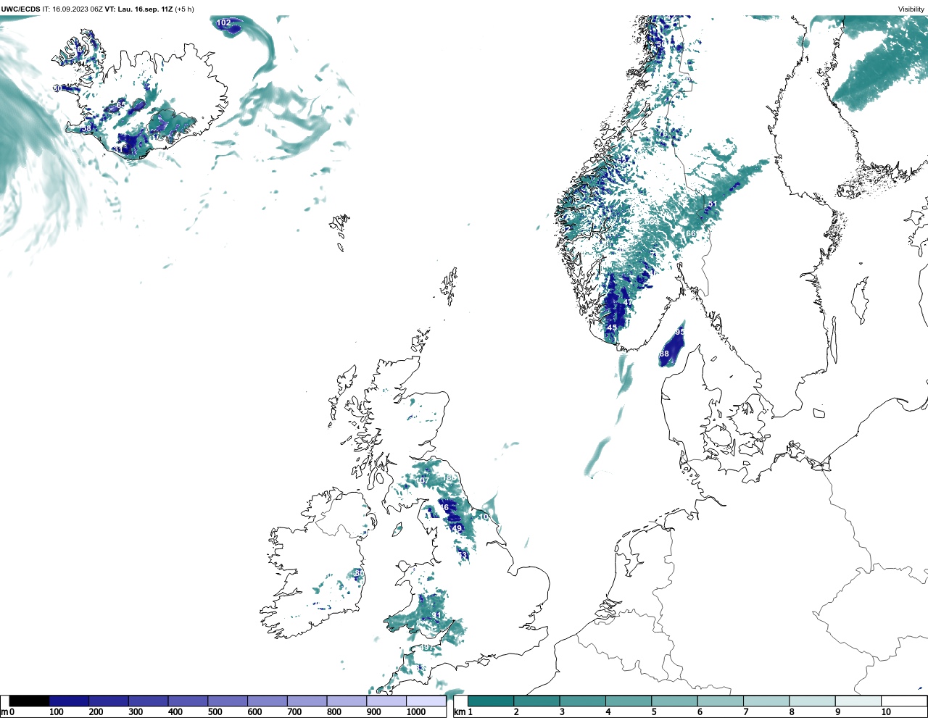Click the '97' value in southwest England

pos(426,647)
